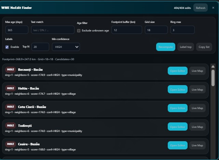Click the Max age (days) field

[x=17, y=30]
